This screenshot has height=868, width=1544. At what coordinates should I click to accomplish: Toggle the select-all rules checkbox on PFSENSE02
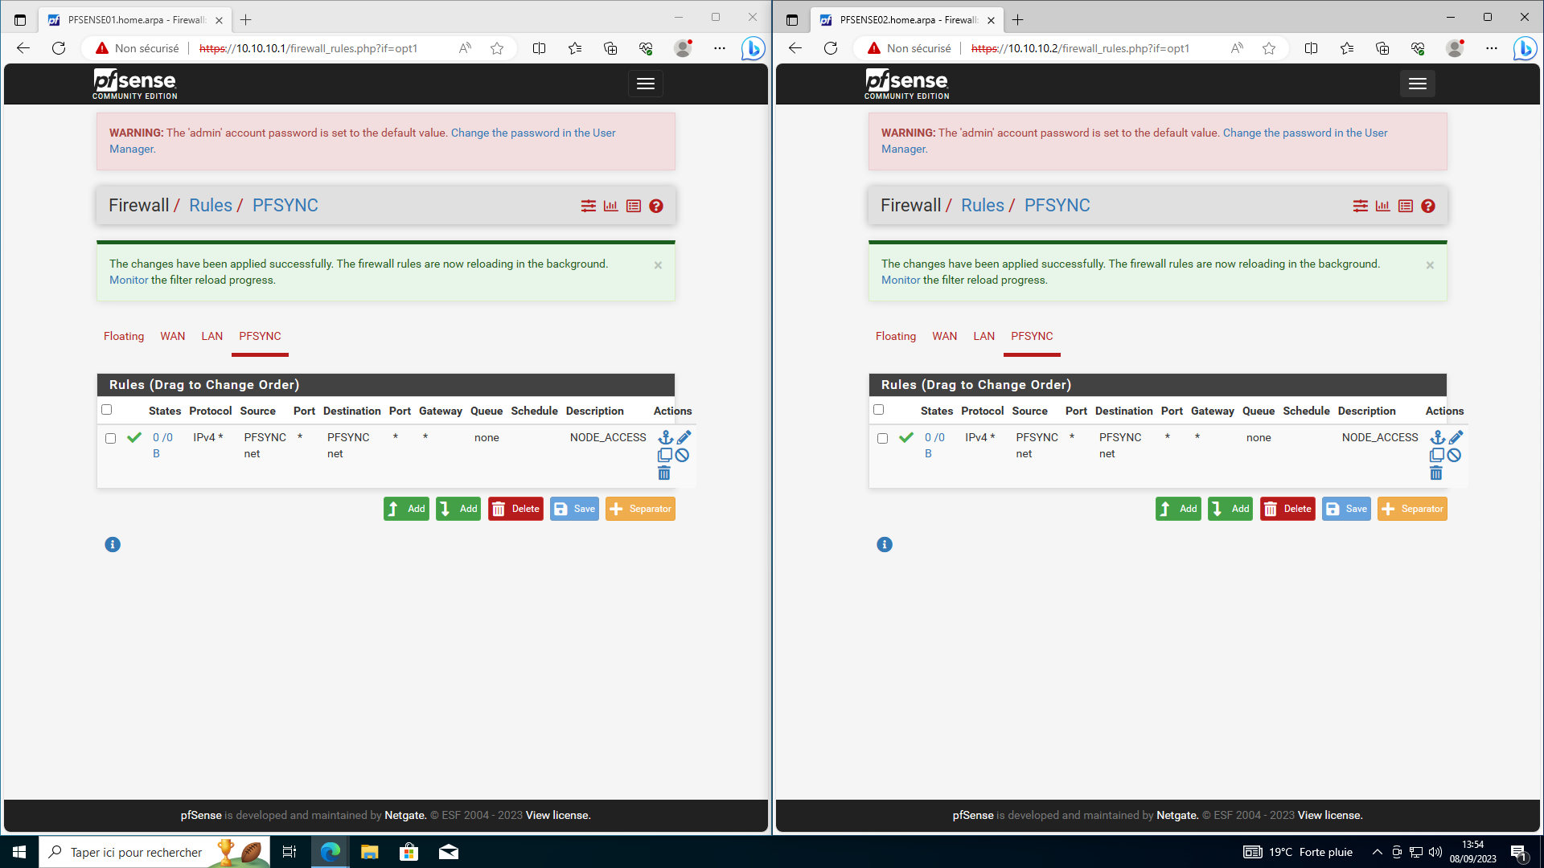coord(878,410)
